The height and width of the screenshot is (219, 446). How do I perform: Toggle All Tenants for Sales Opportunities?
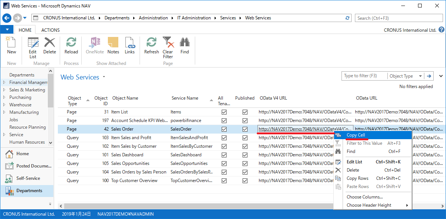[x=224, y=163]
